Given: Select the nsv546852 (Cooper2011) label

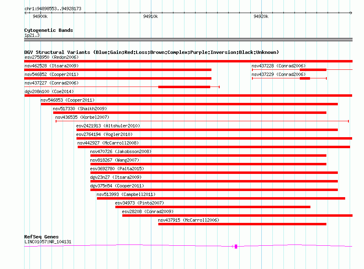Looking at the screenshot, I should pos(52,74).
